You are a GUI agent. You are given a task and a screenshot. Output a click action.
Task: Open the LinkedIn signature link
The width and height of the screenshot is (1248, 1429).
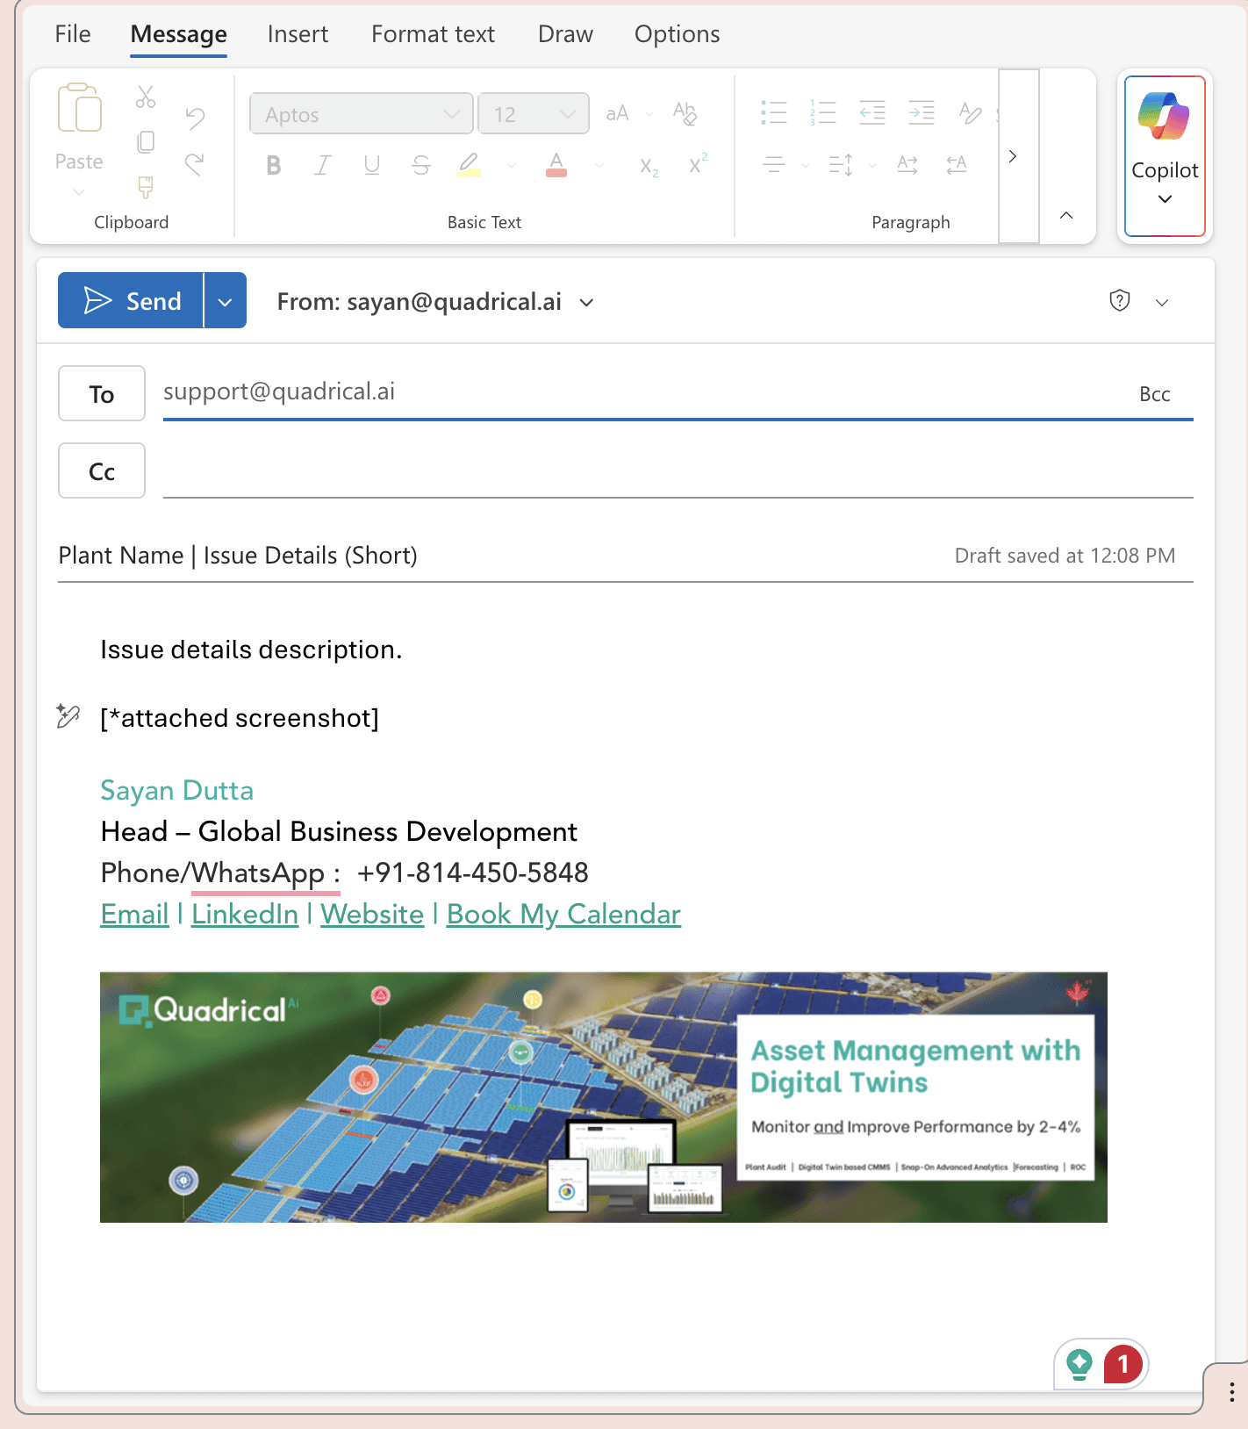[245, 914]
